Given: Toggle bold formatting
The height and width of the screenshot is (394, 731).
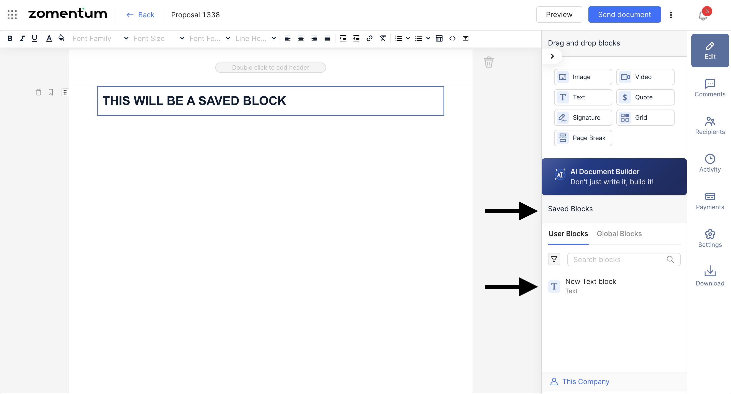Looking at the screenshot, I should coord(10,38).
